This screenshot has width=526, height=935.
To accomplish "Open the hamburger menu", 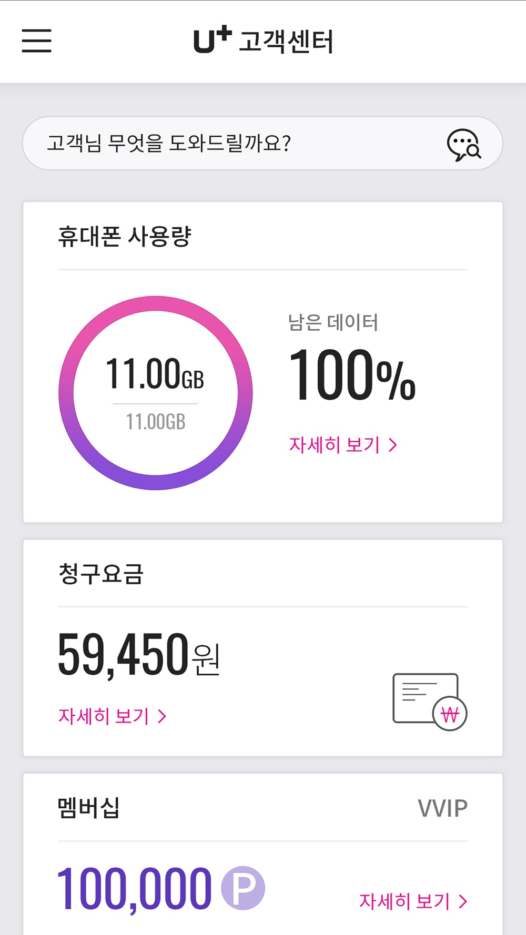I will [37, 41].
